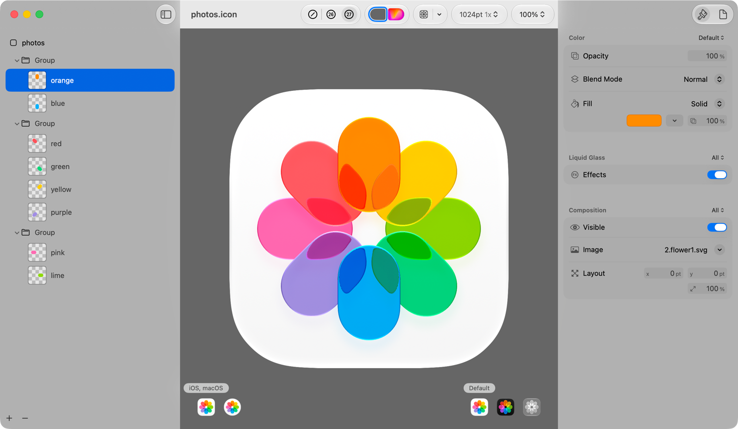Choose the gradient canvas background
Image resolution: width=738 pixels, height=429 pixels.
point(396,14)
